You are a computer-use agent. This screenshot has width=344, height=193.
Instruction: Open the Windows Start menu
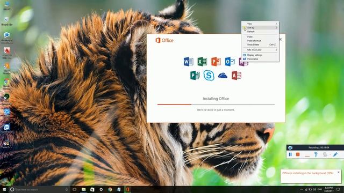[4, 189]
